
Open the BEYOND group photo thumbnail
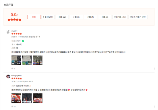27,98
